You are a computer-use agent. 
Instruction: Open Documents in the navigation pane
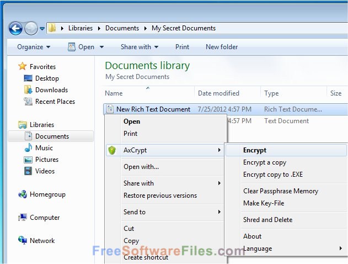(x=52, y=136)
